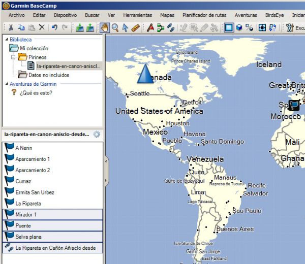The image size is (305, 264).
Task: Click the activity profile person icon
Action: [290, 28]
